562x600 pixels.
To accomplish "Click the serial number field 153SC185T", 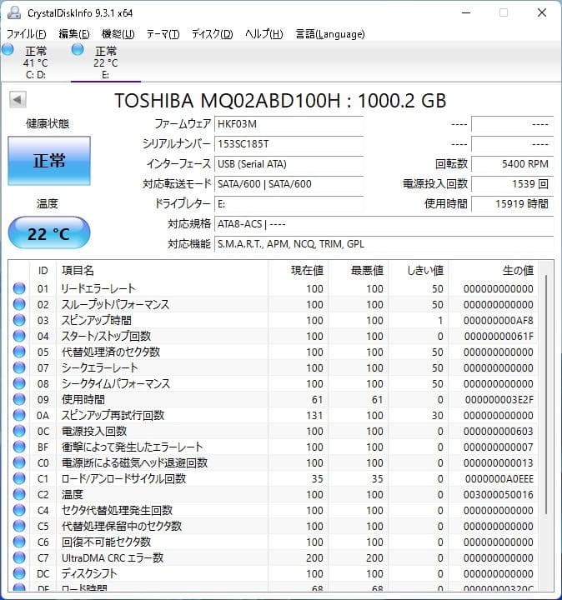I will pos(289,144).
